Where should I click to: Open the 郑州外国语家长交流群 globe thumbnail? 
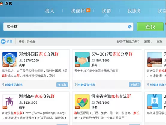(10, 59)
